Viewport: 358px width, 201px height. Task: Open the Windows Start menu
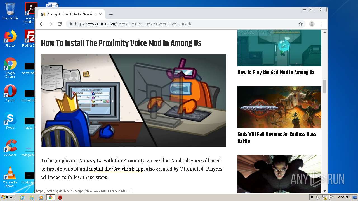click(8, 197)
